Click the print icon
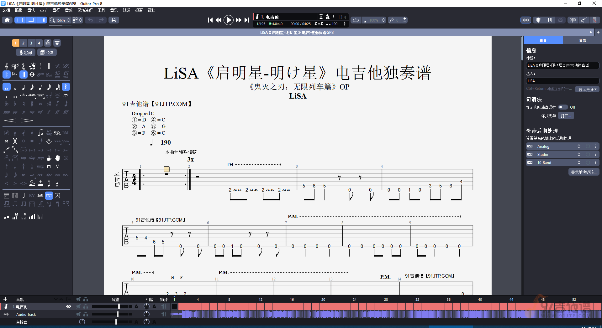602x328 pixels. (x=114, y=20)
